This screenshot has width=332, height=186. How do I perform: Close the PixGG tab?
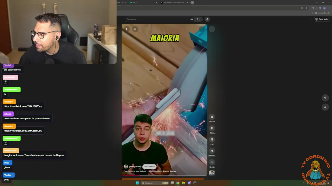click(157, 3)
